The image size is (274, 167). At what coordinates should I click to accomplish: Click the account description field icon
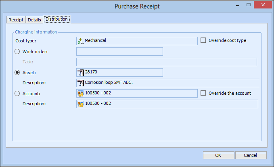click(80, 104)
